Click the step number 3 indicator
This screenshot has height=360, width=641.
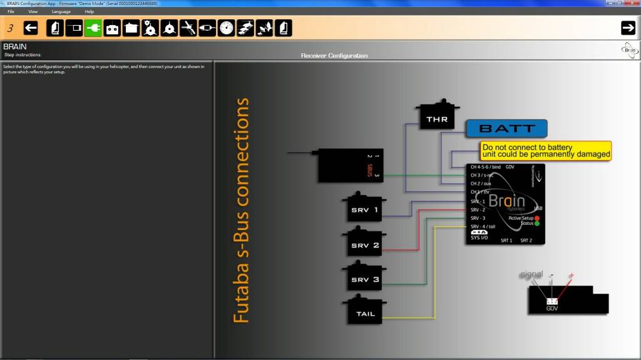click(x=10, y=28)
